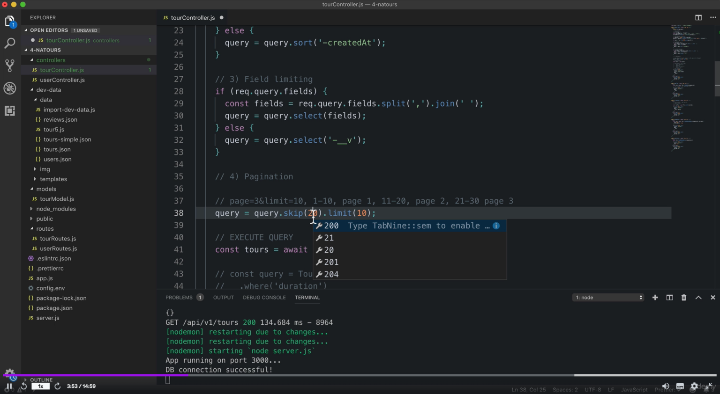The width and height of the screenshot is (720, 394).
Task: Open the Source Control view
Action: (10, 66)
